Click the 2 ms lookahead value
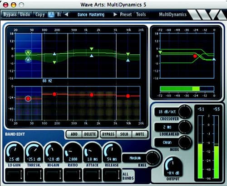Screen dimensions: 227x186 167,127
